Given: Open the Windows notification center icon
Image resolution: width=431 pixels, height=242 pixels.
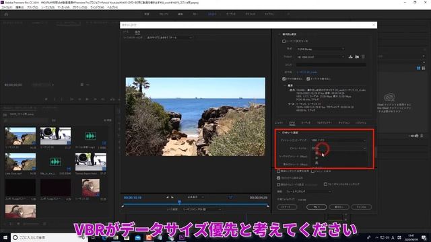Looking at the screenshot, I should click(x=424, y=237).
